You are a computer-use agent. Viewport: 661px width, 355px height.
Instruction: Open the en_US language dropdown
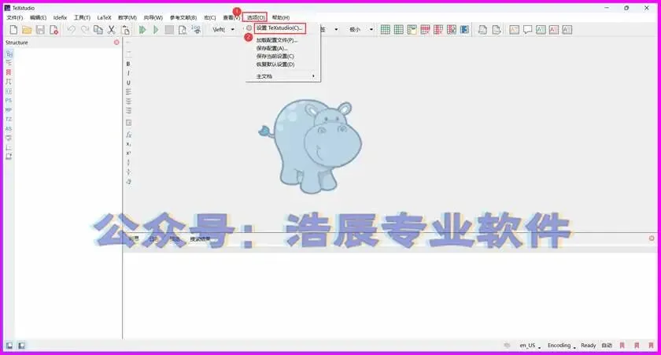point(530,346)
